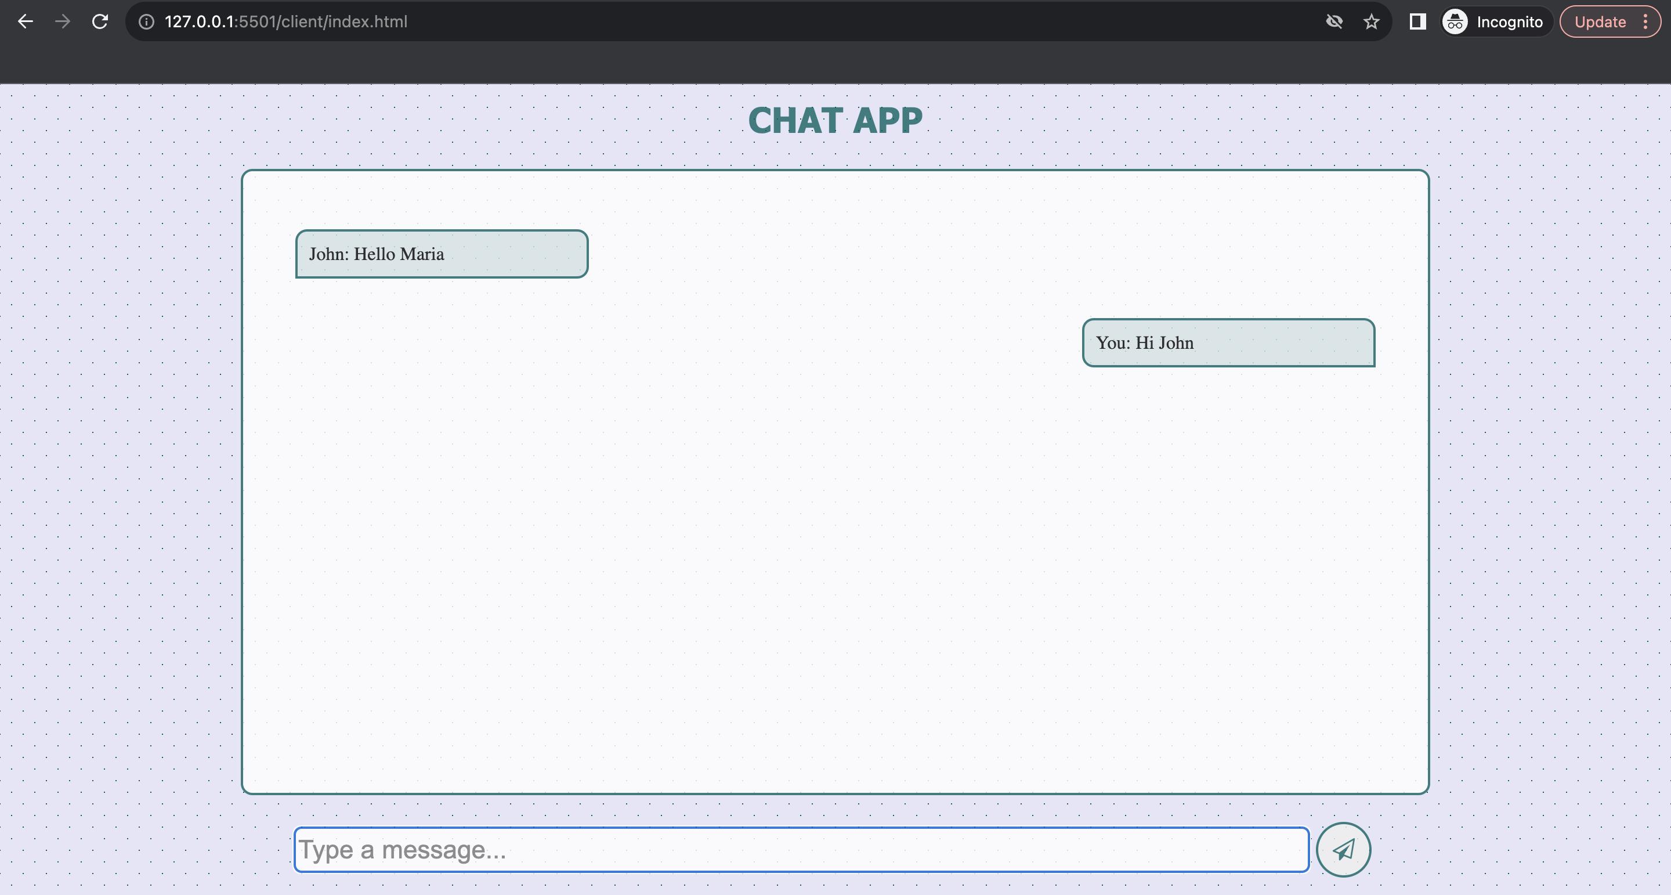The height and width of the screenshot is (895, 1671).
Task: Click the browser back arrow
Action: pyautogui.click(x=26, y=21)
